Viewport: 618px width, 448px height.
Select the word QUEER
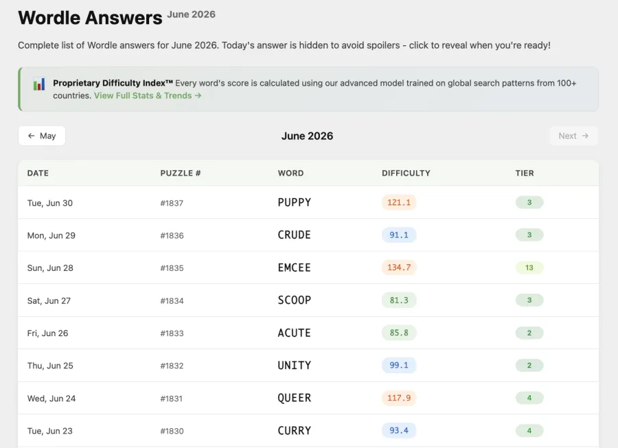[295, 398]
